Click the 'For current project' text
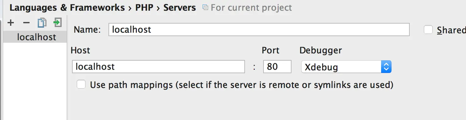 point(251,8)
